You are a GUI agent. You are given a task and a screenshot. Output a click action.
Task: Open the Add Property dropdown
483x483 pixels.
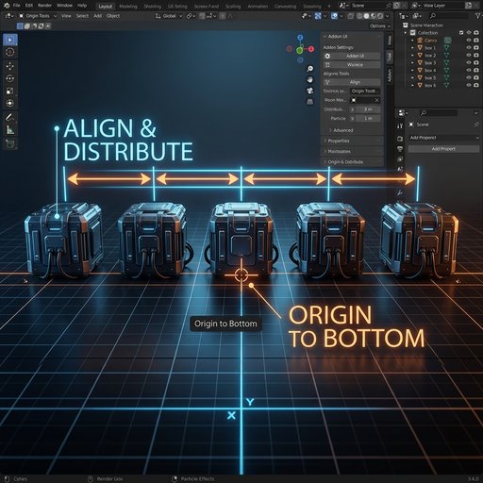pyautogui.click(x=443, y=138)
